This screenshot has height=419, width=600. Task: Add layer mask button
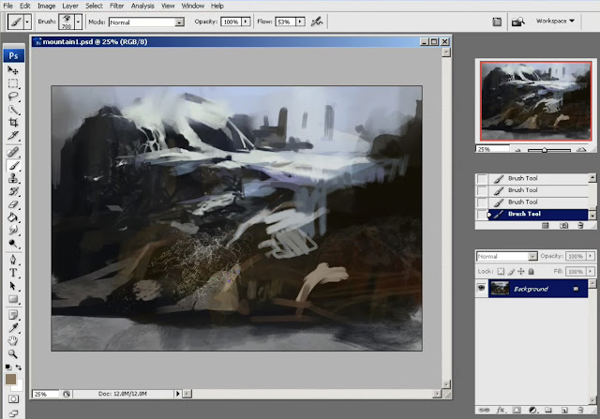[x=517, y=411]
